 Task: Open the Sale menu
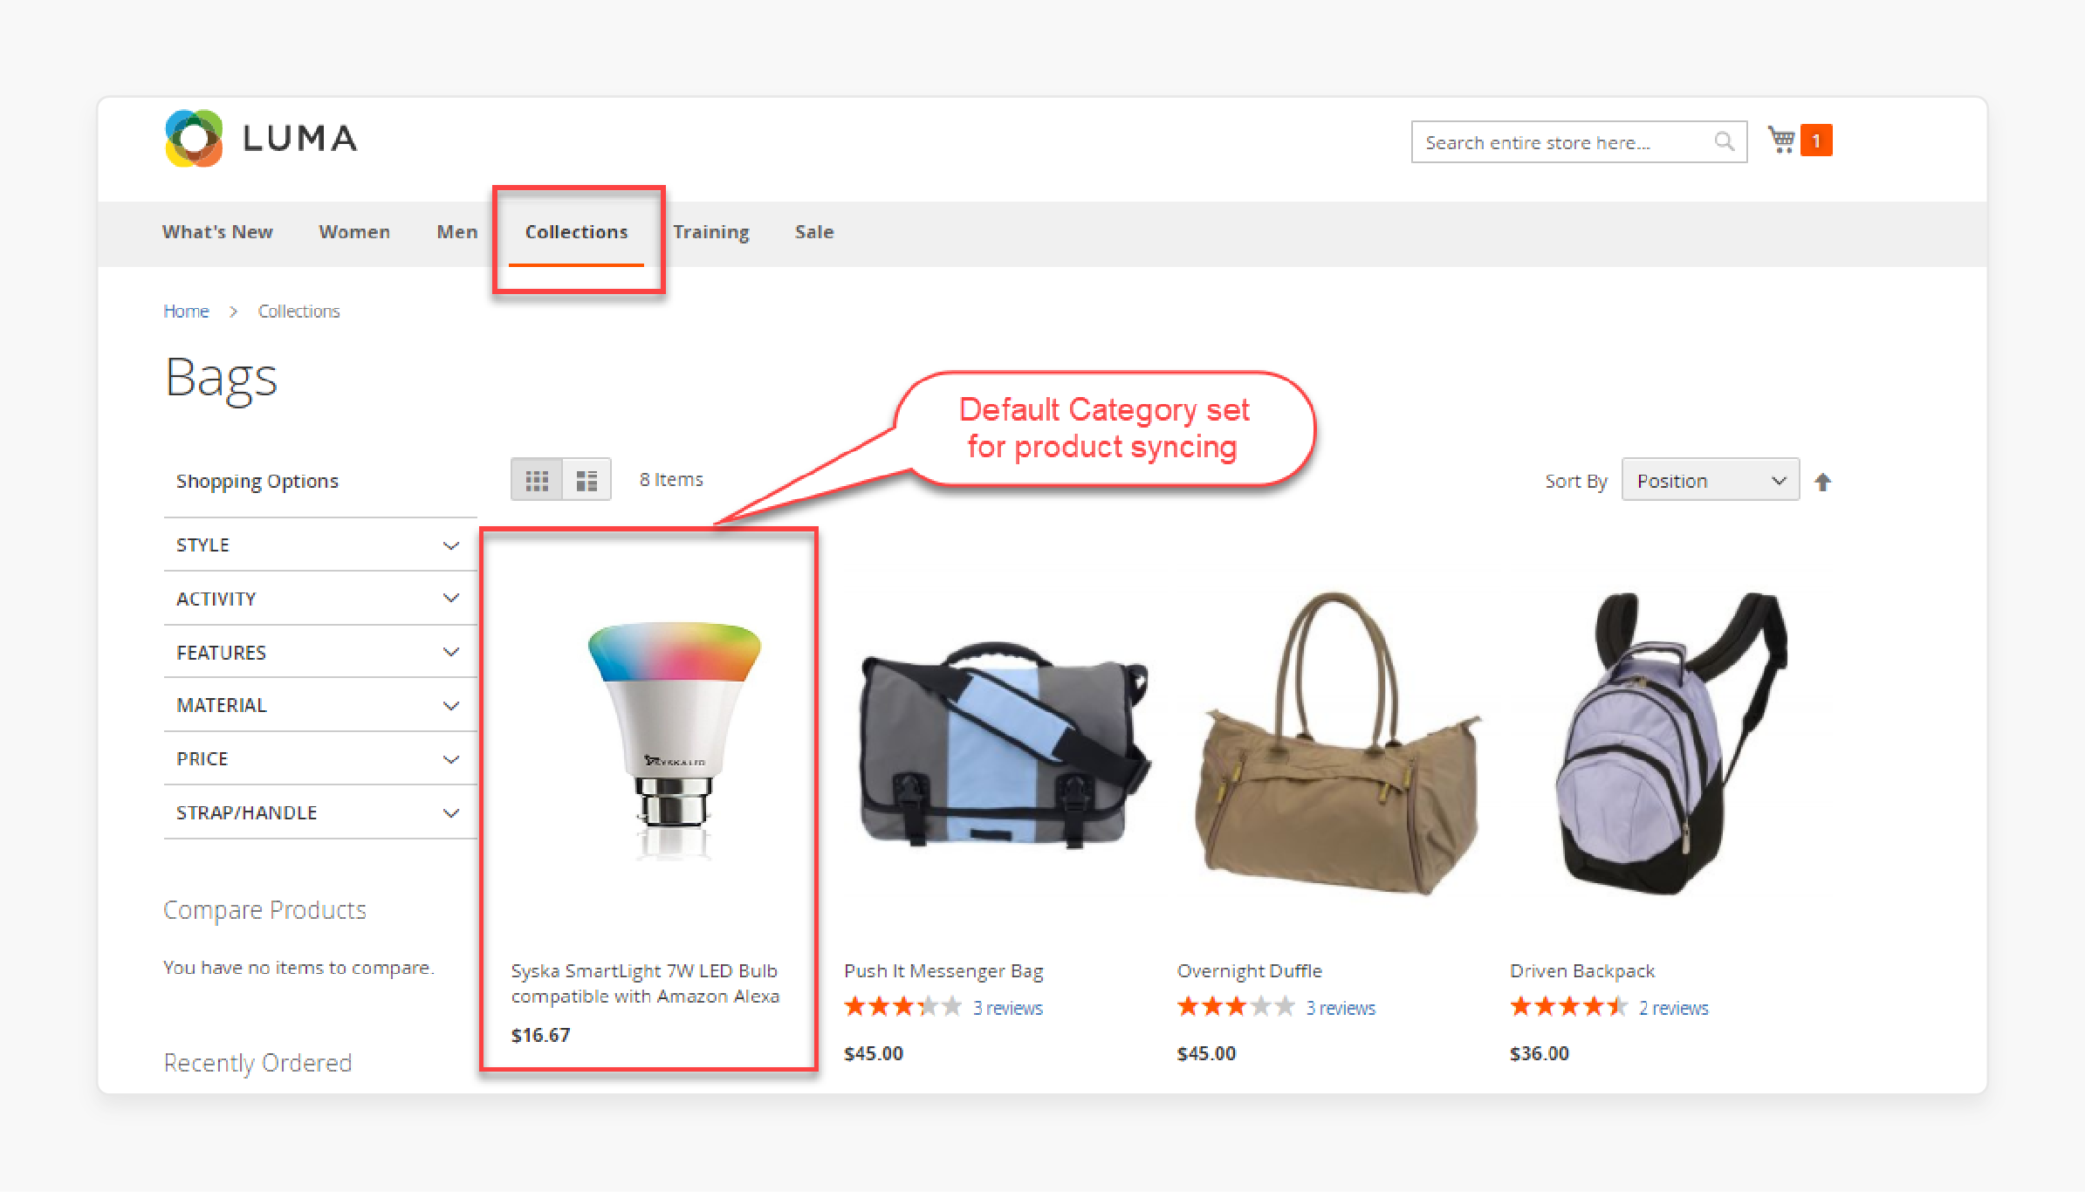(814, 232)
